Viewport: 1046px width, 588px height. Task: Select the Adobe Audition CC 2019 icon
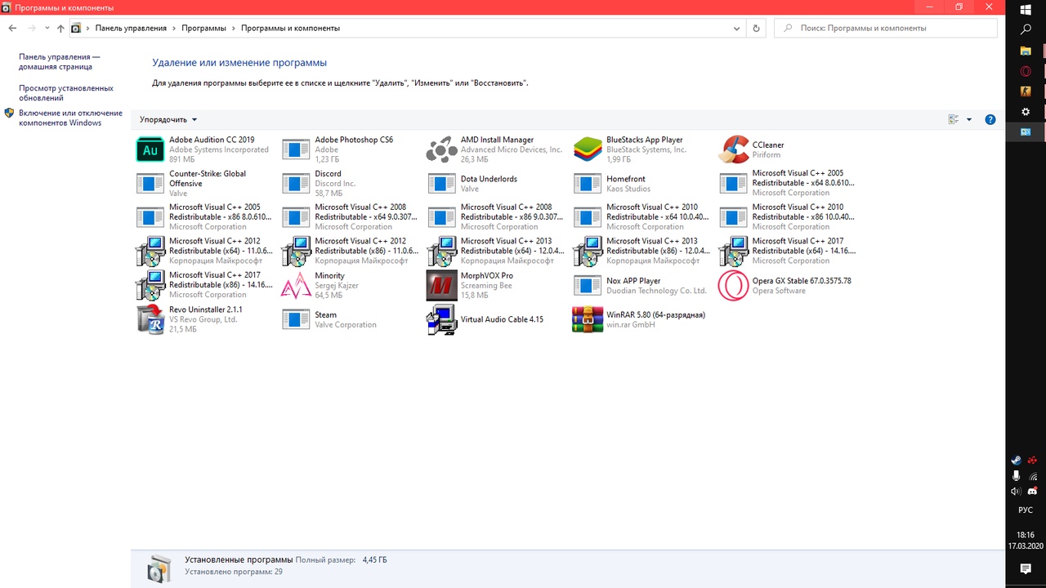point(150,149)
